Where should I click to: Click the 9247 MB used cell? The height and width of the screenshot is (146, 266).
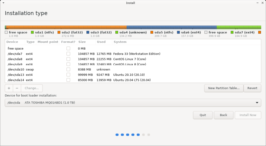point(103,74)
